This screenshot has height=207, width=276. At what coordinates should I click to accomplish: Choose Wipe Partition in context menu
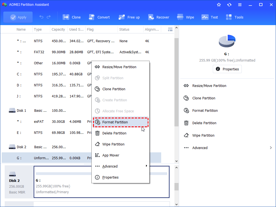click(x=121, y=144)
